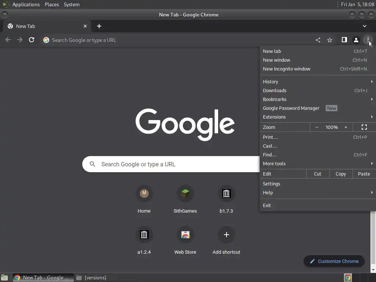The width and height of the screenshot is (376, 282).
Task: Open the Home shortcut tile
Action: [x=144, y=199]
